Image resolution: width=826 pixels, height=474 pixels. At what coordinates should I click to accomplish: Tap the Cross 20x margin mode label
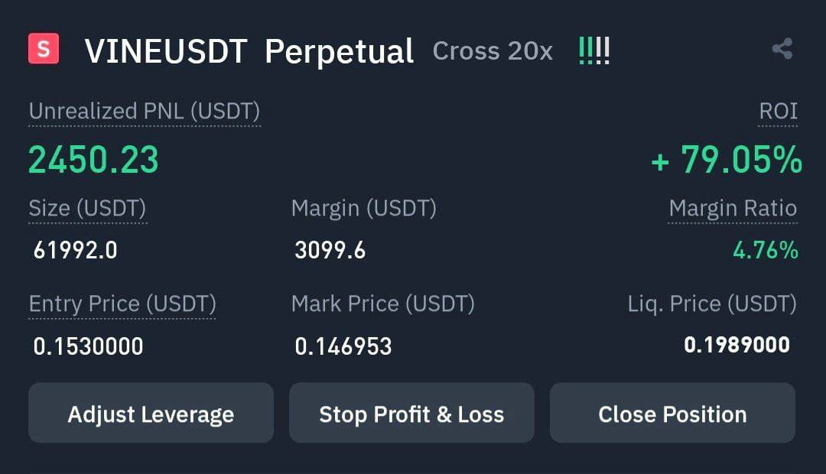click(493, 51)
